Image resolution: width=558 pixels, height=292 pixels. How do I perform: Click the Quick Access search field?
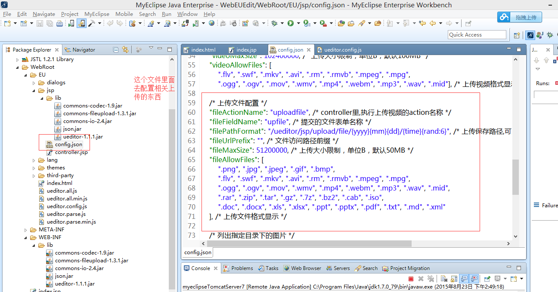(477, 35)
